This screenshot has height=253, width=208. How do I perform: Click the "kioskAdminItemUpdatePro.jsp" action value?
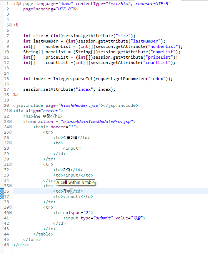97,121
